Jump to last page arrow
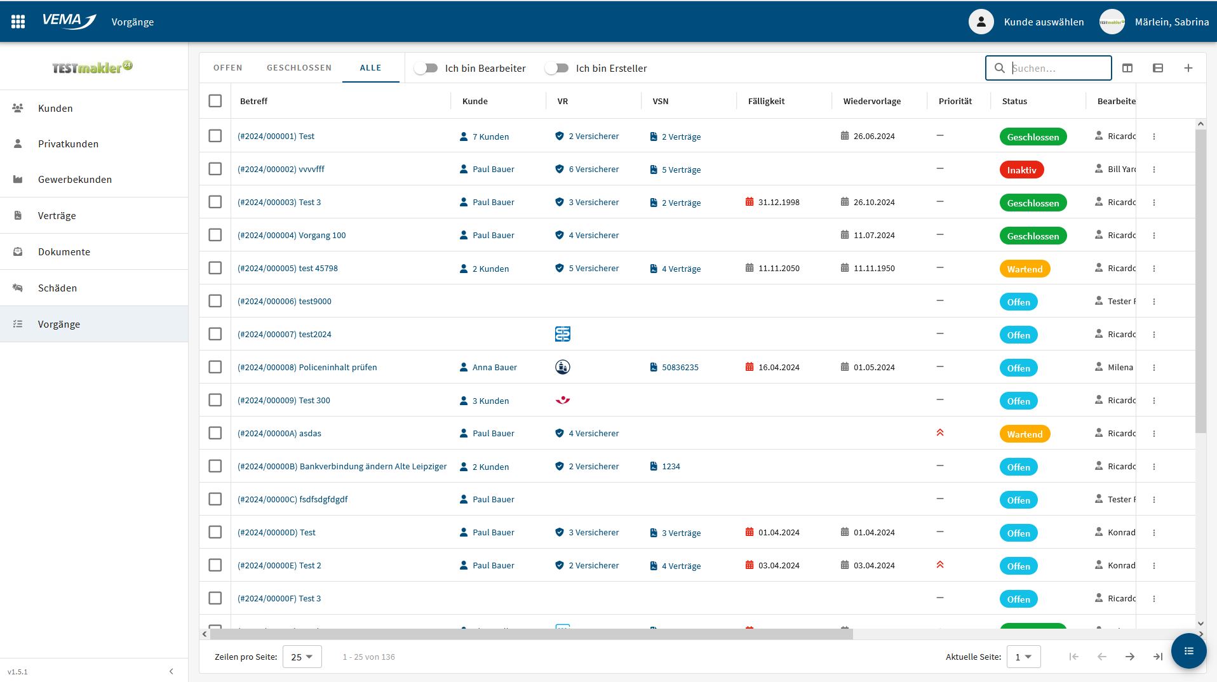 [1157, 657]
